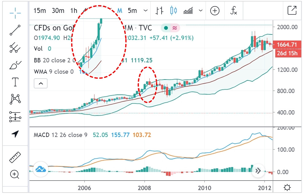This screenshot has width=305, height=195.
Task: Toggle the green market status dot
Action: 166,28
